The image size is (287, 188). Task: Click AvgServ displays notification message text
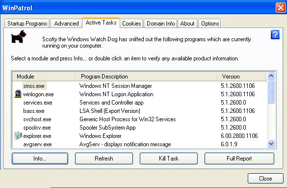(125, 144)
